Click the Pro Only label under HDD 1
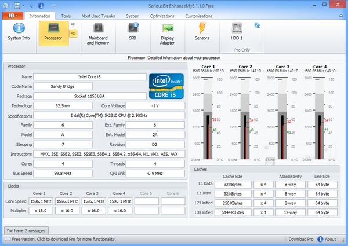 (x=242, y=50)
